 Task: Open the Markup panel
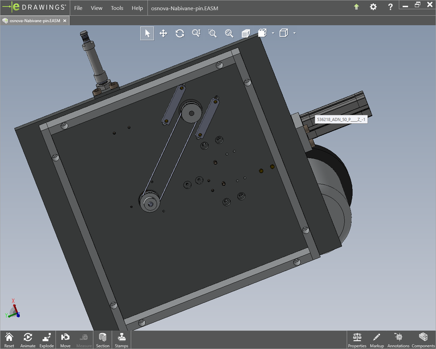tap(378, 339)
